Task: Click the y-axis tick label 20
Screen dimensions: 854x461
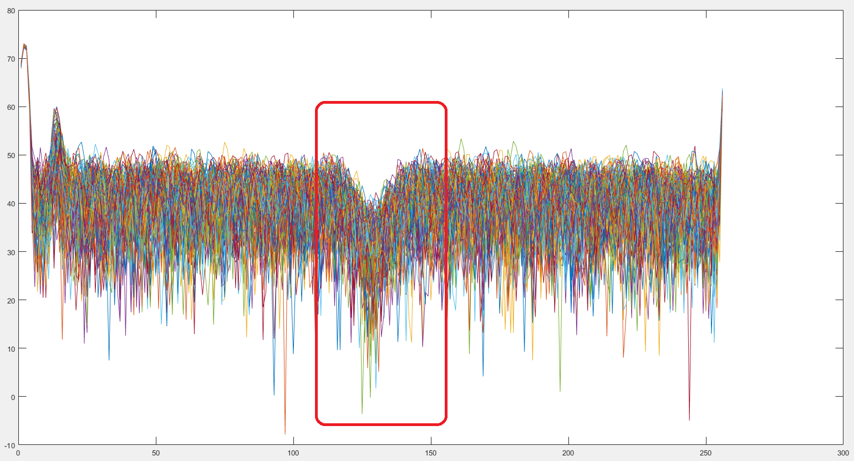Action: tap(11, 300)
